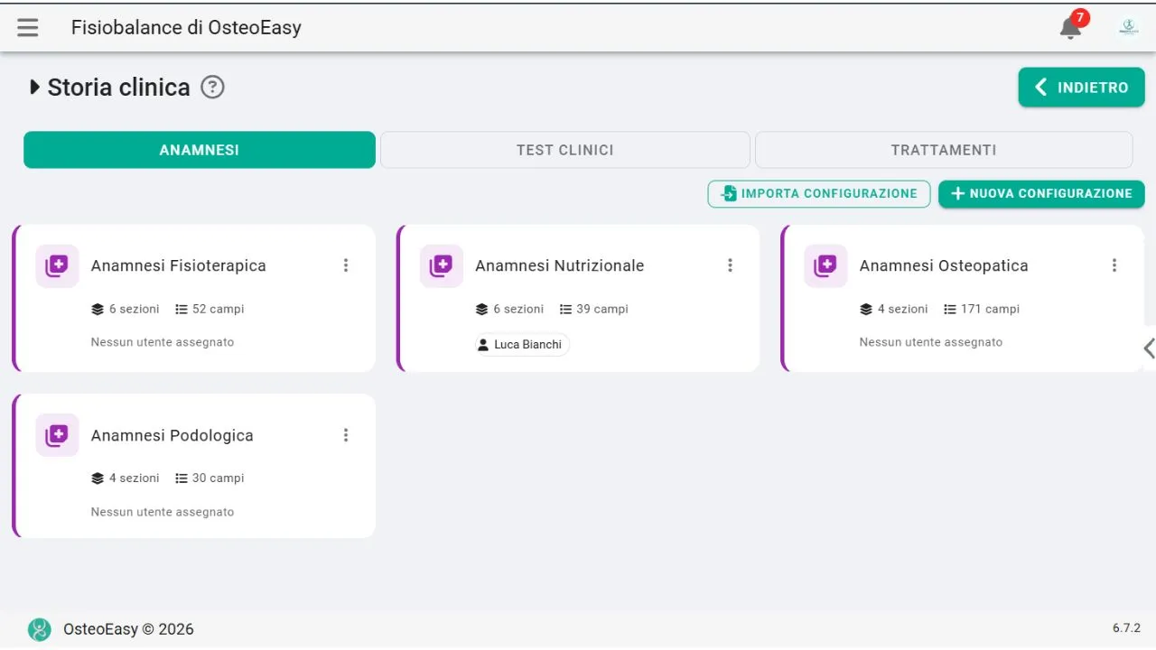The height and width of the screenshot is (650, 1156).
Task: Click the list icon beside 39 campi
Action: click(566, 310)
